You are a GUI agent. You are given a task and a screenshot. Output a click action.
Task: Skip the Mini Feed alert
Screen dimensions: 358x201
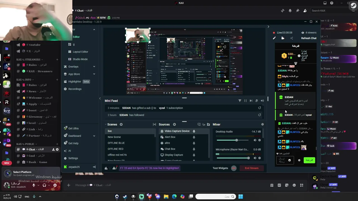[251, 101]
